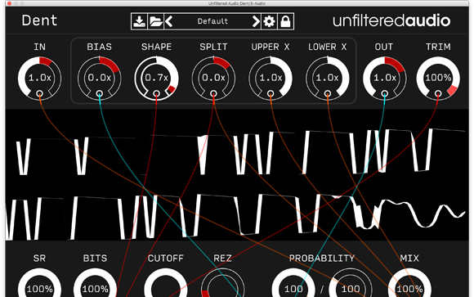
Task: Click the Dent plugin title
Action: pyautogui.click(x=39, y=20)
